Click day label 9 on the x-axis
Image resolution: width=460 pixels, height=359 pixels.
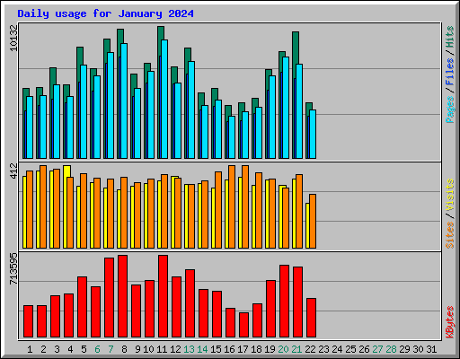click(137, 349)
